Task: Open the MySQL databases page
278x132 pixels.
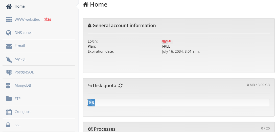Action: (20, 59)
